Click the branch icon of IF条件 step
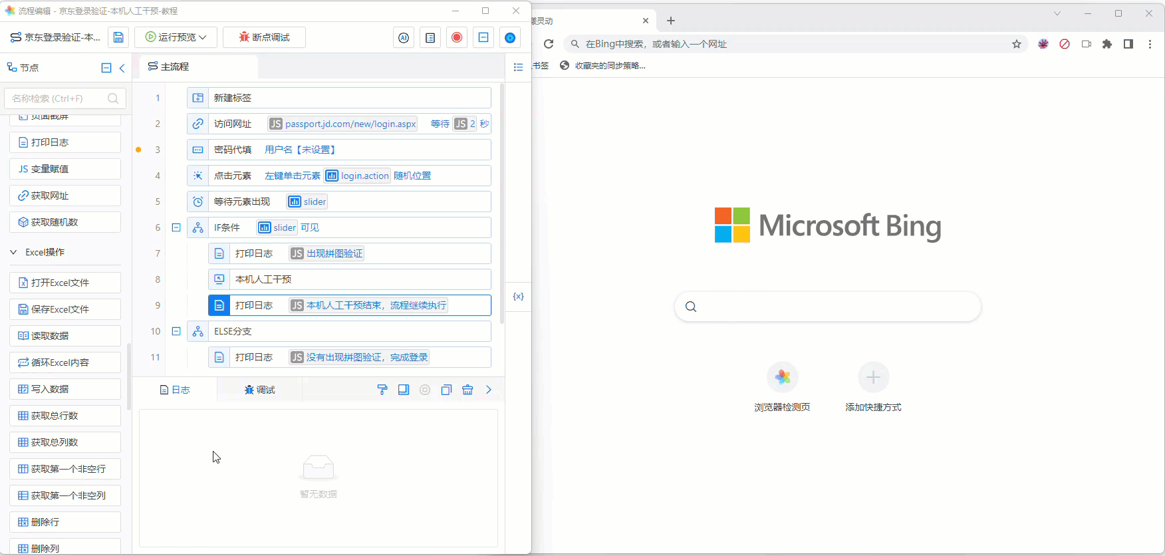Viewport: 1165px width, 556px height. 198,227
